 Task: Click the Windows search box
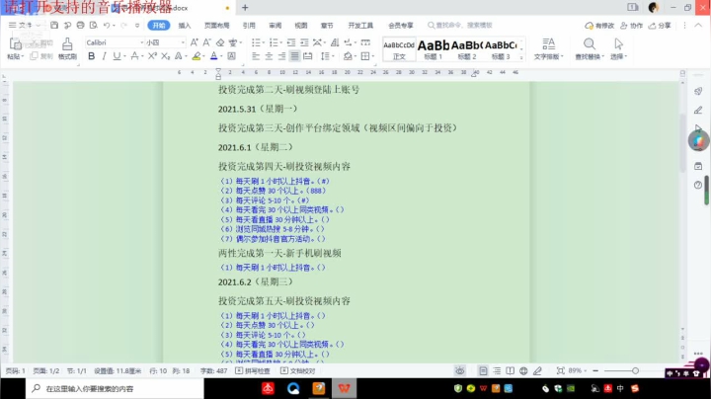pos(115,388)
